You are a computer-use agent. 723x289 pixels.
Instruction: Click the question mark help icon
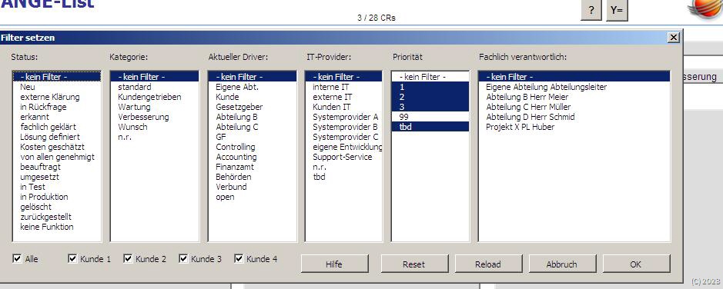pos(591,10)
